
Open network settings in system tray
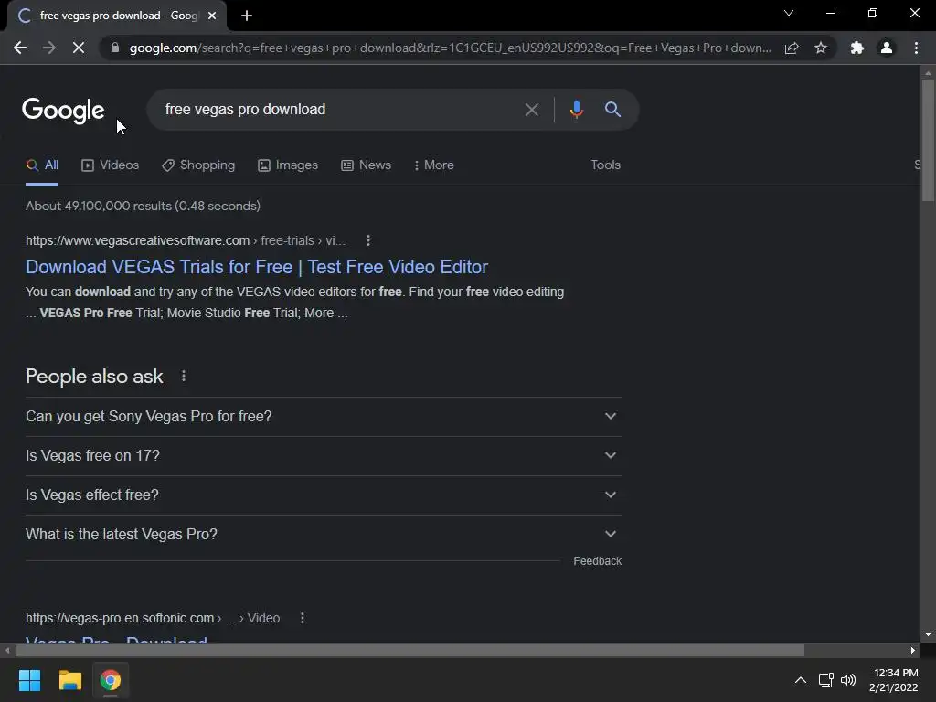pos(826,680)
